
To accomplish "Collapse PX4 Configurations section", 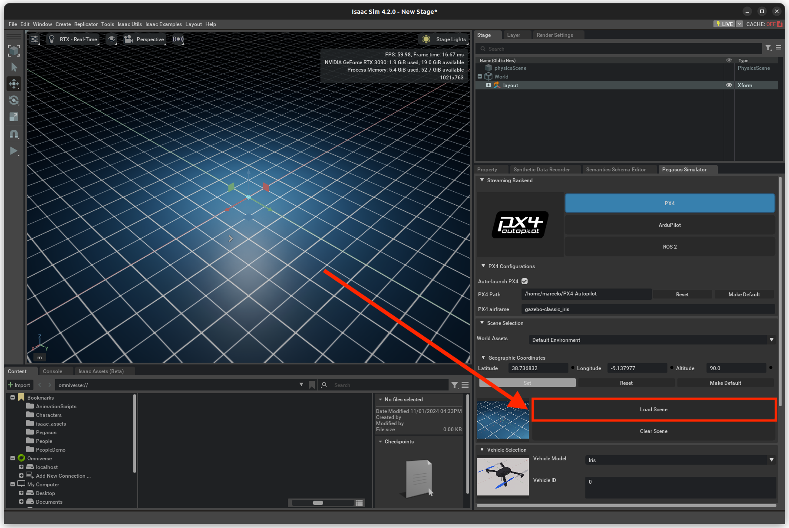I will pos(483,266).
